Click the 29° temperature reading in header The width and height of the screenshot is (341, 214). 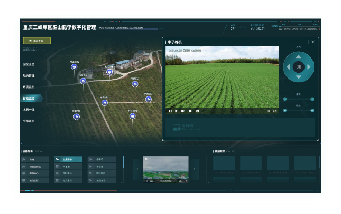(x=233, y=28)
